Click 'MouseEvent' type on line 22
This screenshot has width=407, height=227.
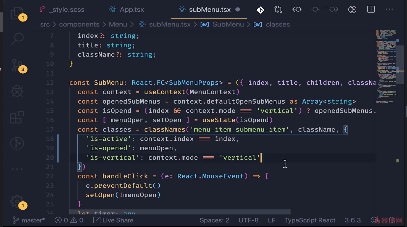point(223,176)
